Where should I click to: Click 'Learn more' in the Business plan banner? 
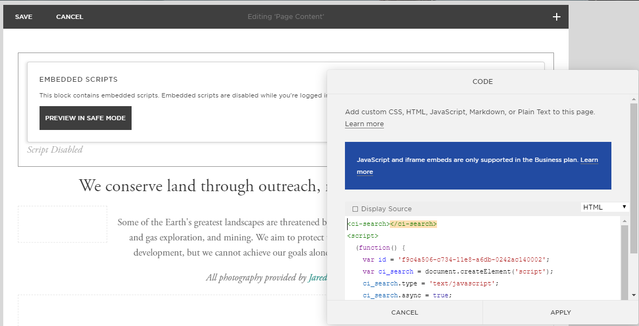(x=589, y=160)
